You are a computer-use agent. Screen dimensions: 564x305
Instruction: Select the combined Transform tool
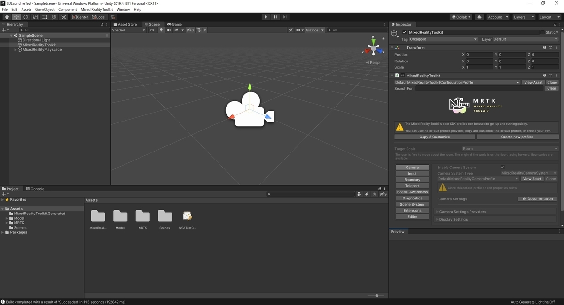[54, 17]
